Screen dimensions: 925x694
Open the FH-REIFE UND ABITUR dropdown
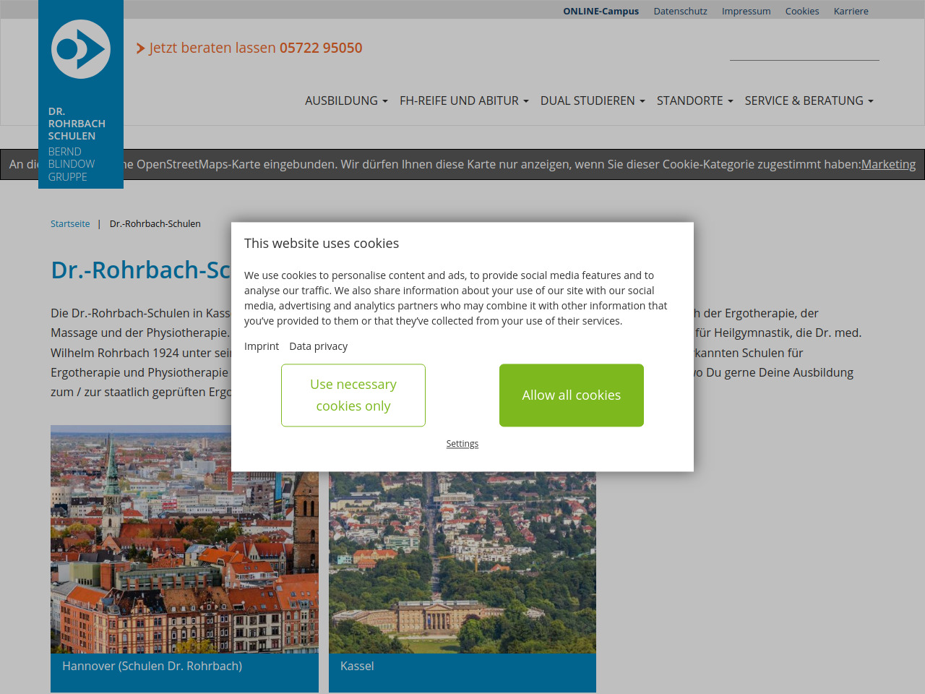464,100
